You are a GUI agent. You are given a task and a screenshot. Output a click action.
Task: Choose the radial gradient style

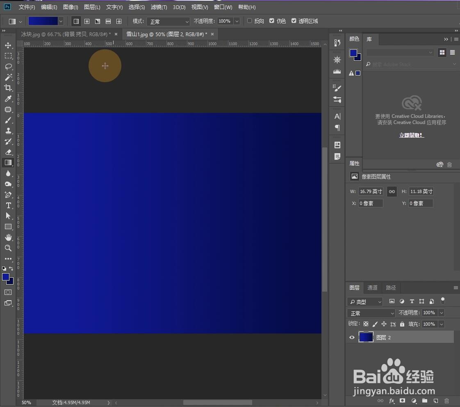click(x=87, y=21)
